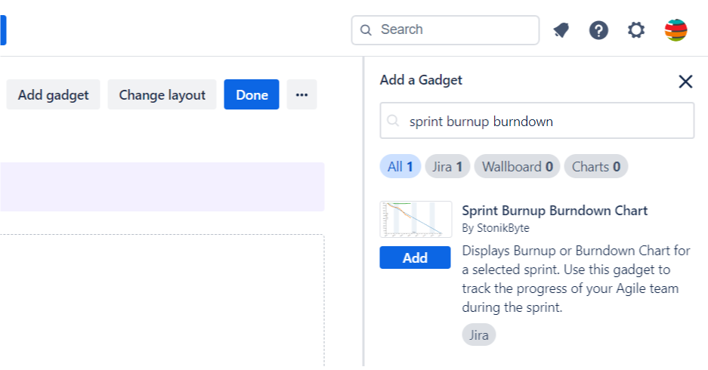Open the three-dots more actions menu
Screen dimensions: 708x370
point(301,94)
